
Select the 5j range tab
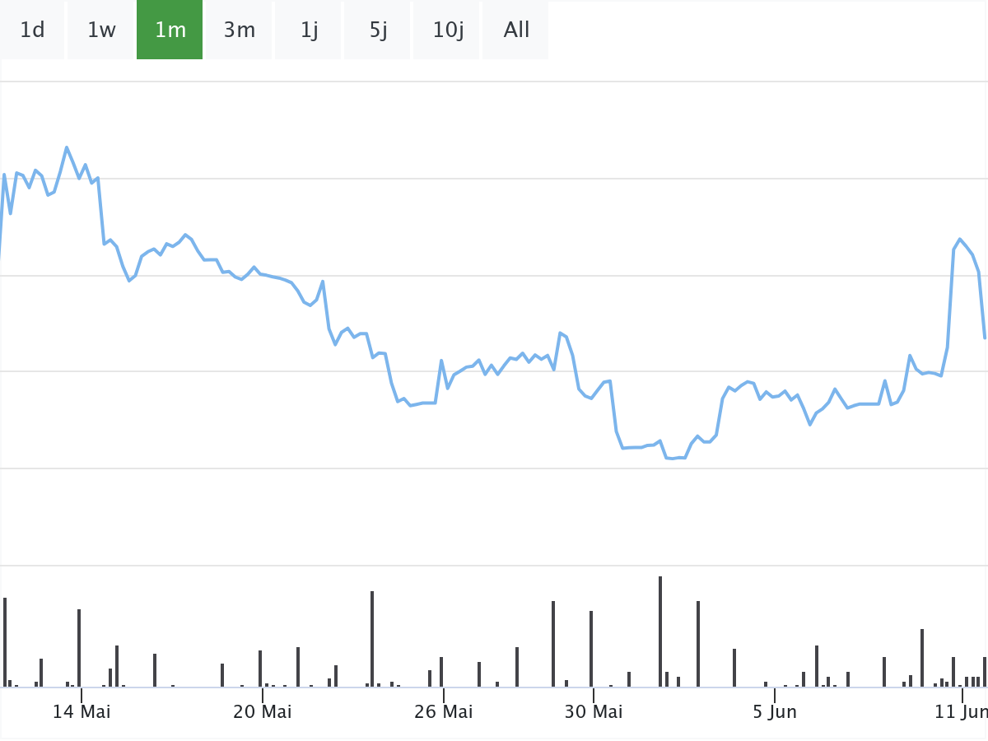pyautogui.click(x=378, y=30)
